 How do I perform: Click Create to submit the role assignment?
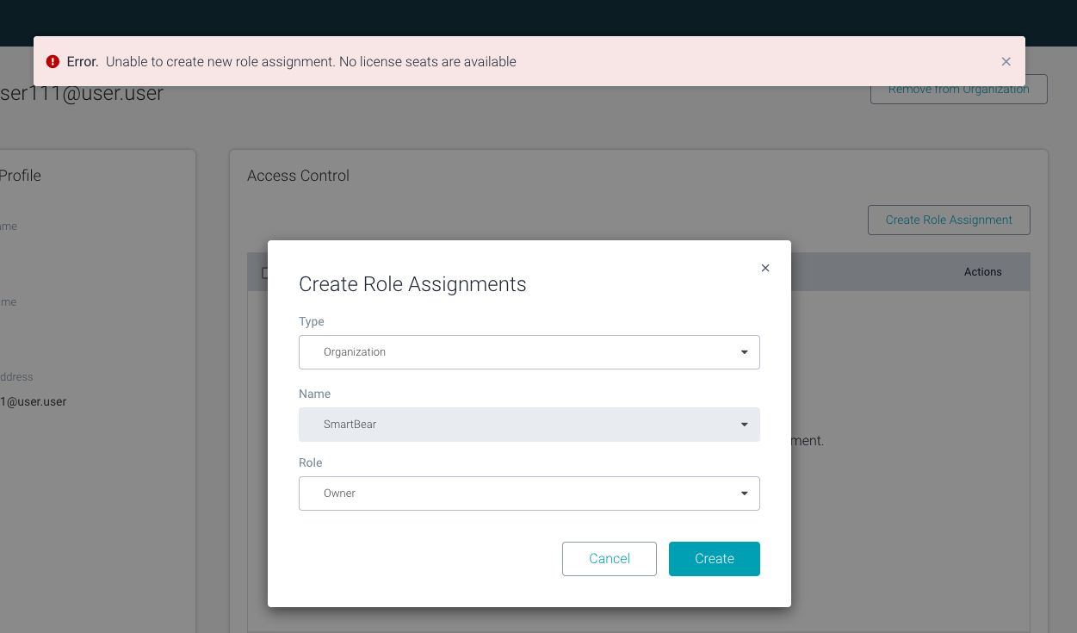tap(714, 558)
